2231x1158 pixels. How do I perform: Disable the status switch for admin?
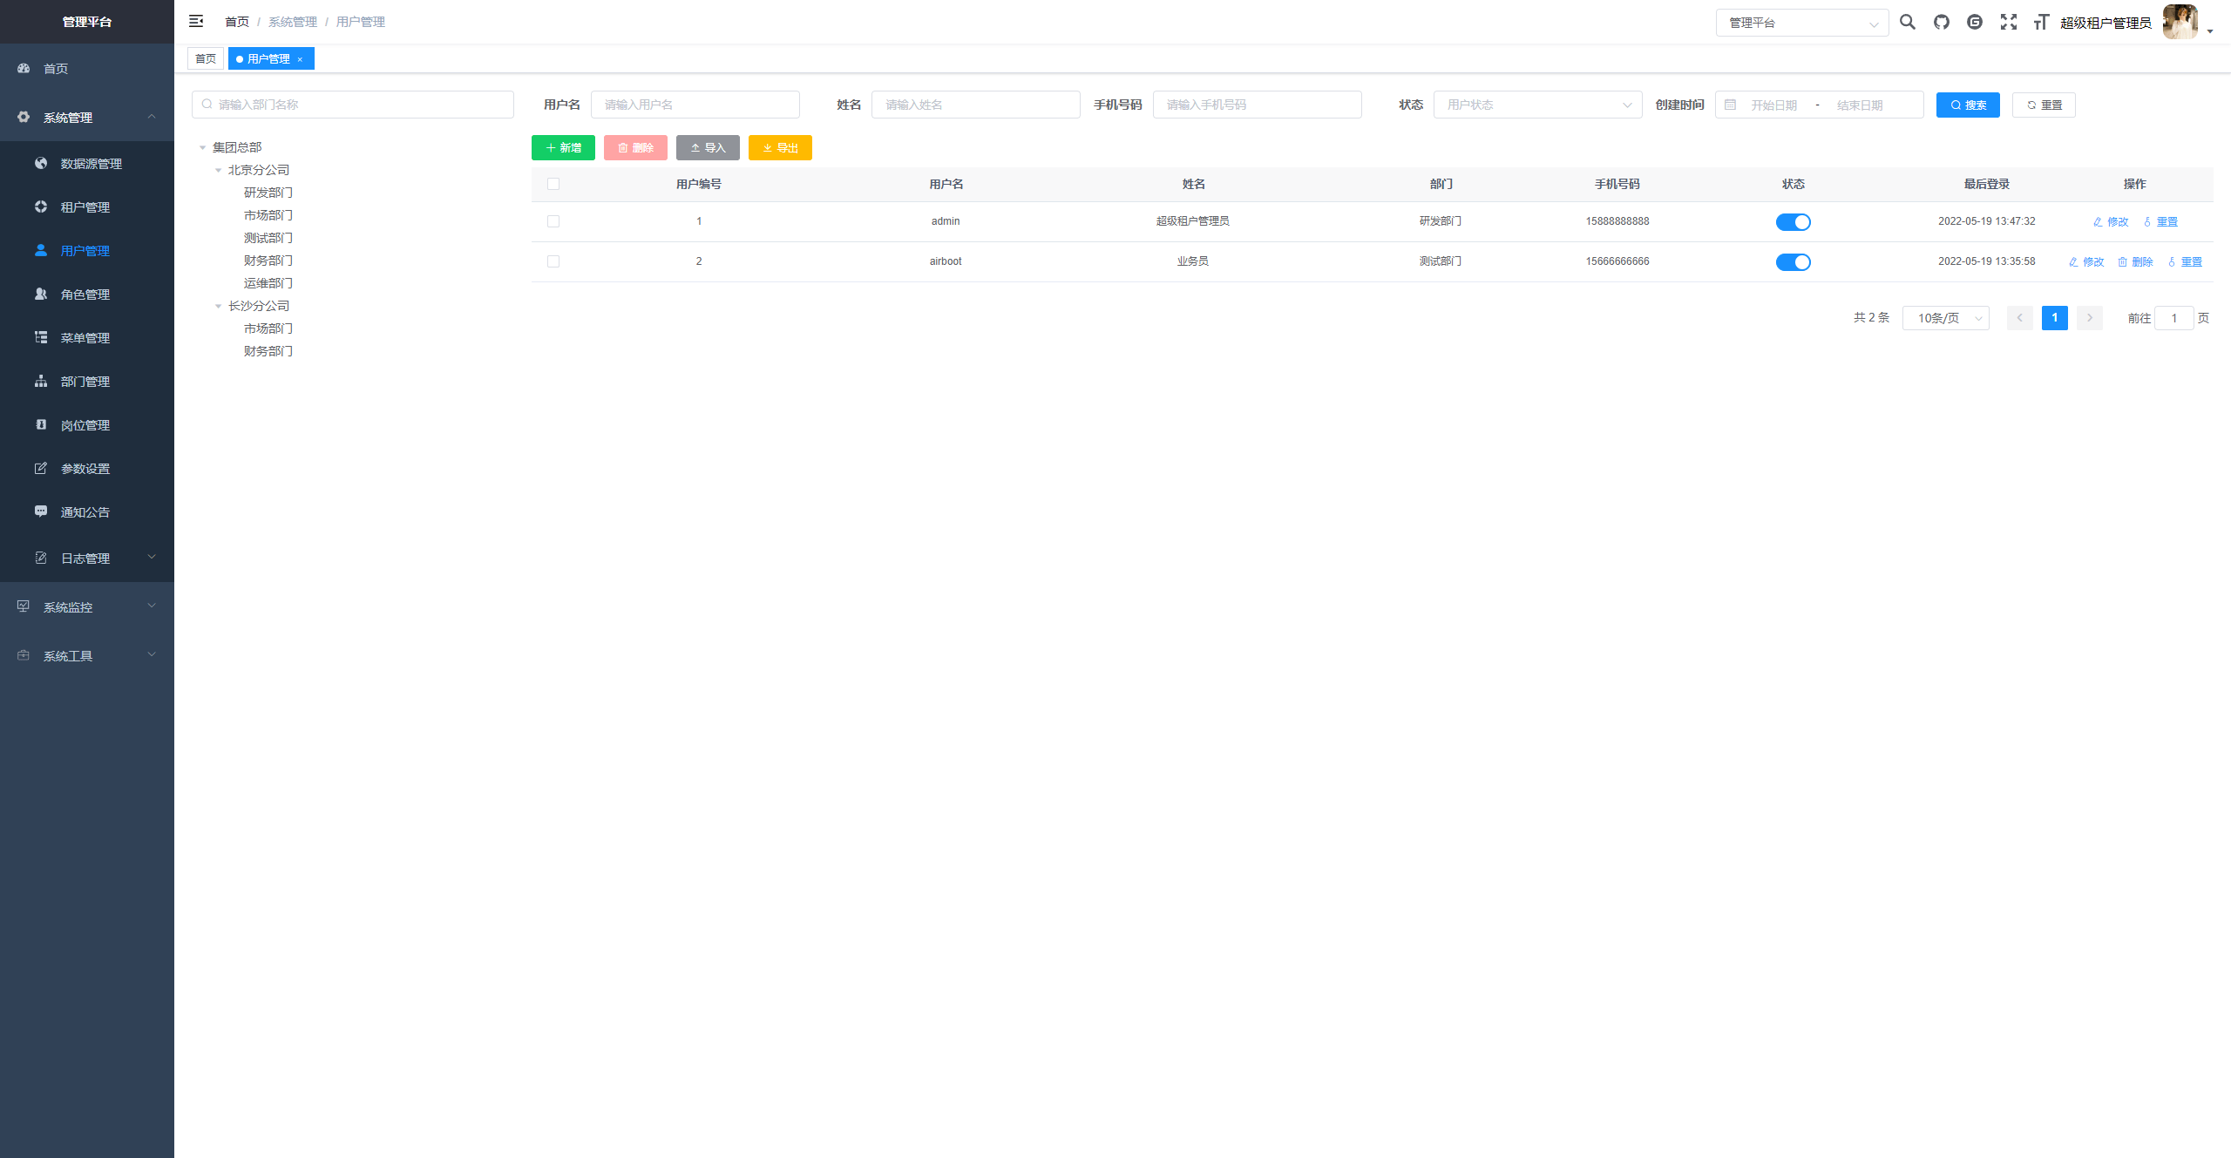[1793, 222]
